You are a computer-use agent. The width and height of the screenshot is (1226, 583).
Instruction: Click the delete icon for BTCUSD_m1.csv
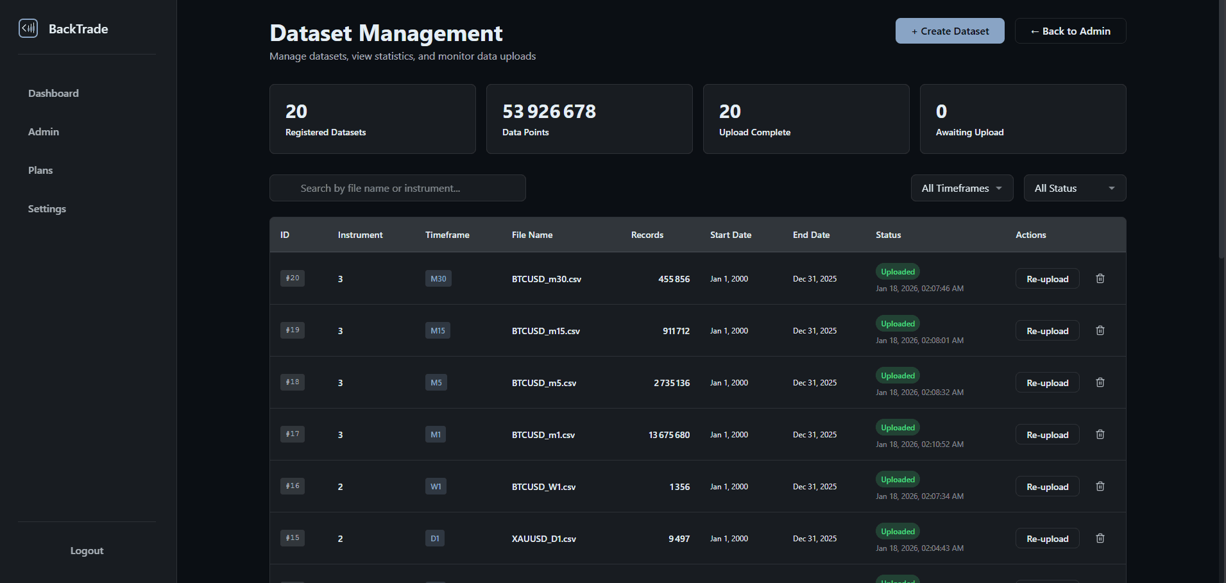click(1100, 434)
